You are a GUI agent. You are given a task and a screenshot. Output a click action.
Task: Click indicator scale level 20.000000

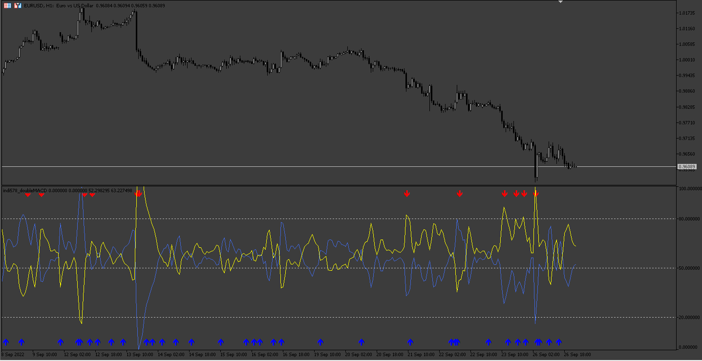pyautogui.click(x=689, y=317)
